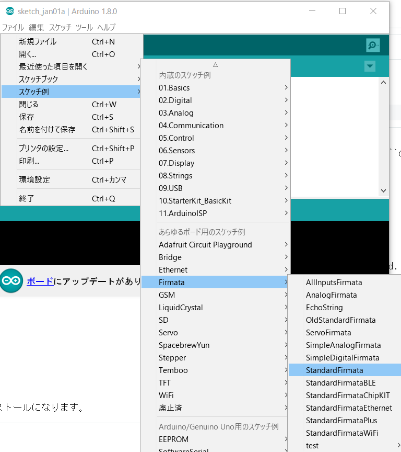Image resolution: width=401 pixels, height=452 pixels.
Task: Choose 開く... menu entry
Action: (x=71, y=54)
